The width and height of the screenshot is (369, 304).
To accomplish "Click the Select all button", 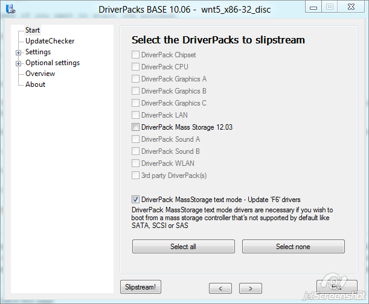I will tap(184, 247).
